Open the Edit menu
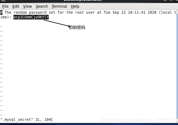178x125 pixels. coord(16,6)
